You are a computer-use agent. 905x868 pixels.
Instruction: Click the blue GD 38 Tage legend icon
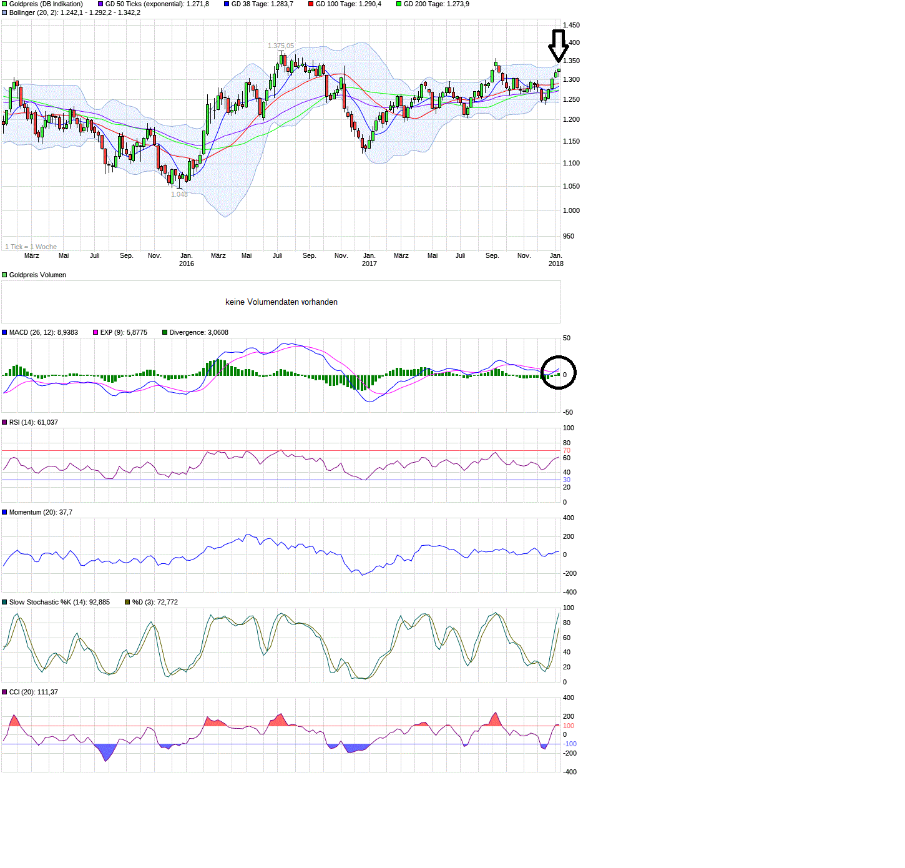pyautogui.click(x=228, y=4)
